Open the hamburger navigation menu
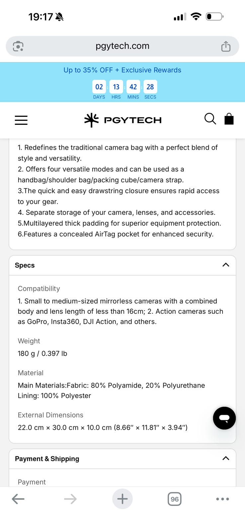This screenshot has height=531, width=245. [x=21, y=120]
